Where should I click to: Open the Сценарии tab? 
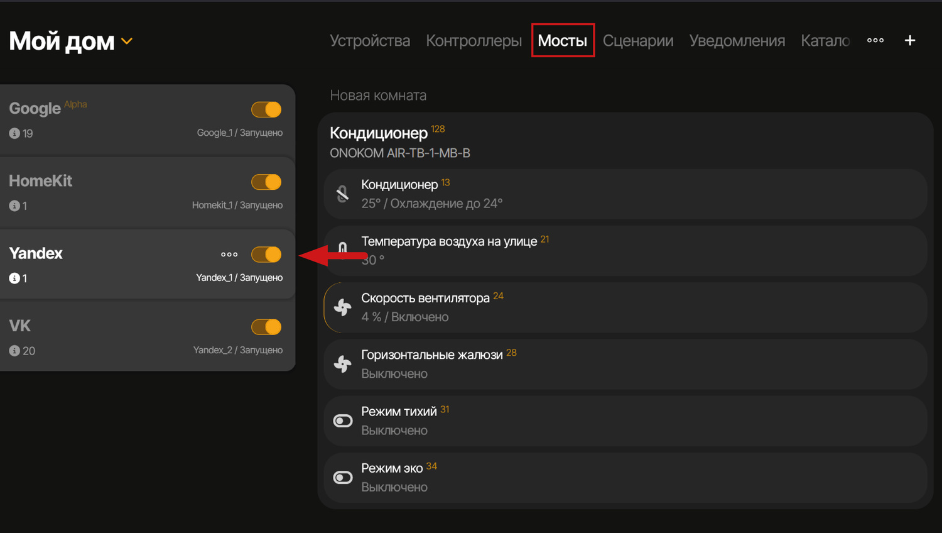(x=637, y=41)
